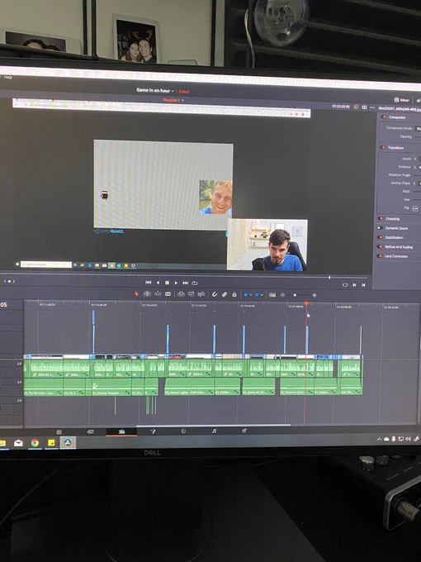Select the Blade edit mode tool
Viewport: 421px width, 562px height.
pyautogui.click(x=168, y=294)
